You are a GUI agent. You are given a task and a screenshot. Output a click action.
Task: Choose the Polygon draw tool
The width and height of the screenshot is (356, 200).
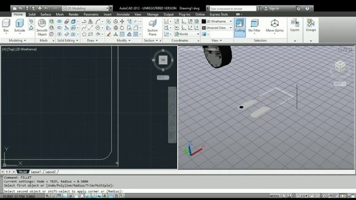(84, 34)
